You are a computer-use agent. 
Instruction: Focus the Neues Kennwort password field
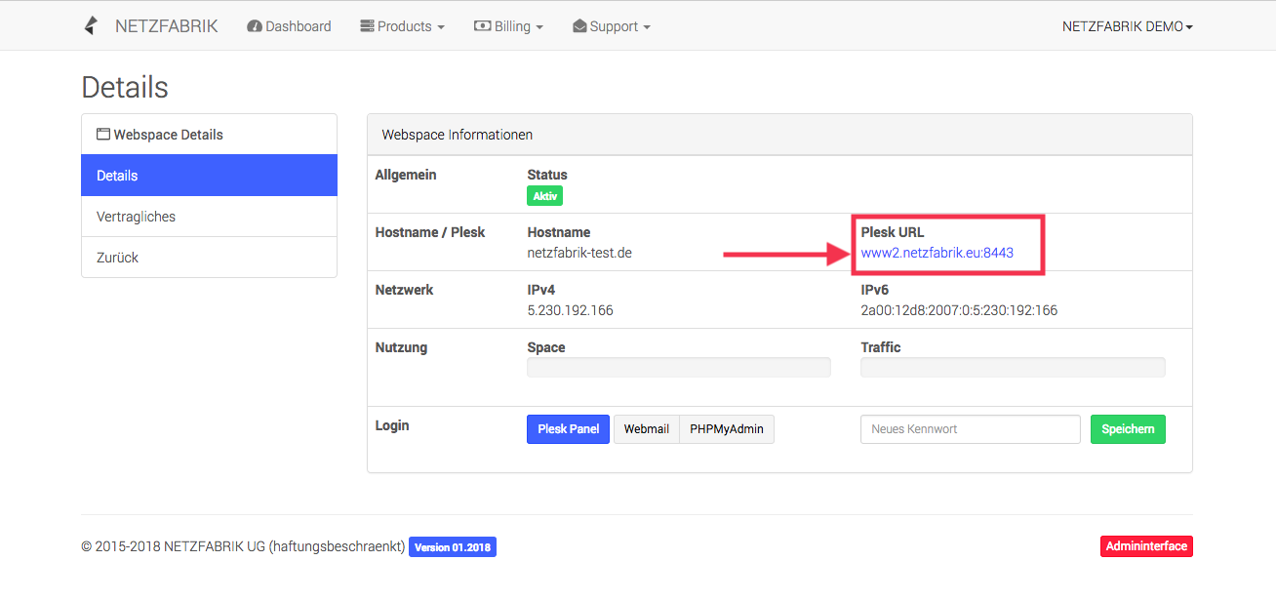[x=971, y=429]
